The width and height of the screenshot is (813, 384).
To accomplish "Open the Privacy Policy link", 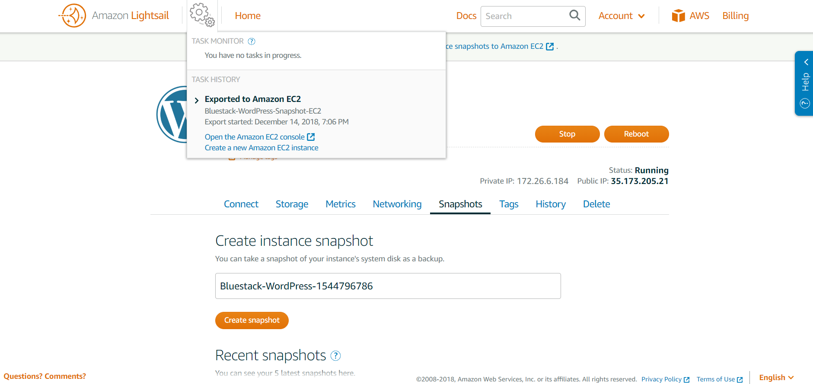I will pos(665,379).
